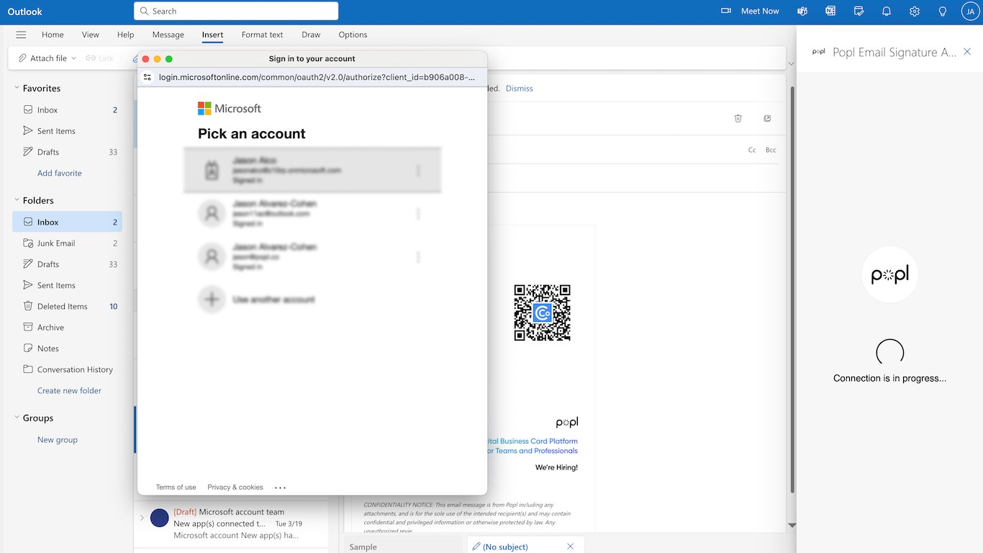Expand the ribbon with the chevron at the toolbar's end
The height and width of the screenshot is (553, 983).
pos(791,64)
